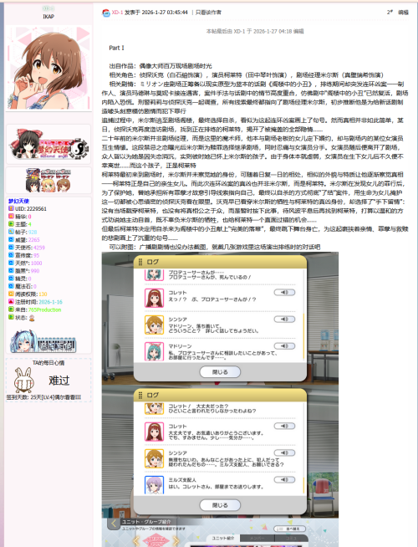Click the XD-1 author avatar icon in post header
This screenshot has width=418, height=547.
click(x=106, y=13)
